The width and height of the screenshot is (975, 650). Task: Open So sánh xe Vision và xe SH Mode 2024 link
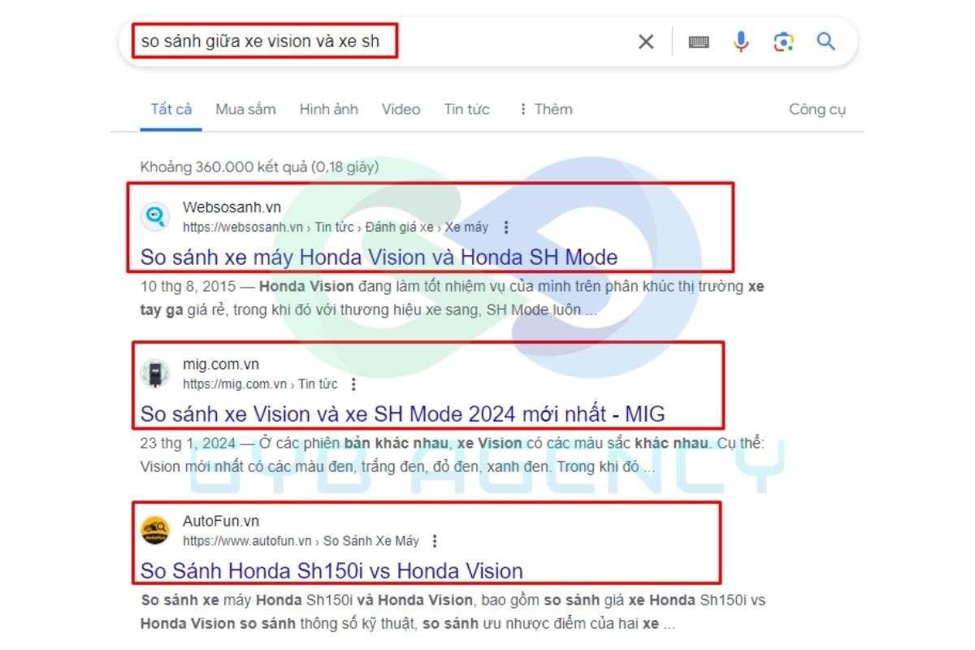pyautogui.click(x=402, y=414)
